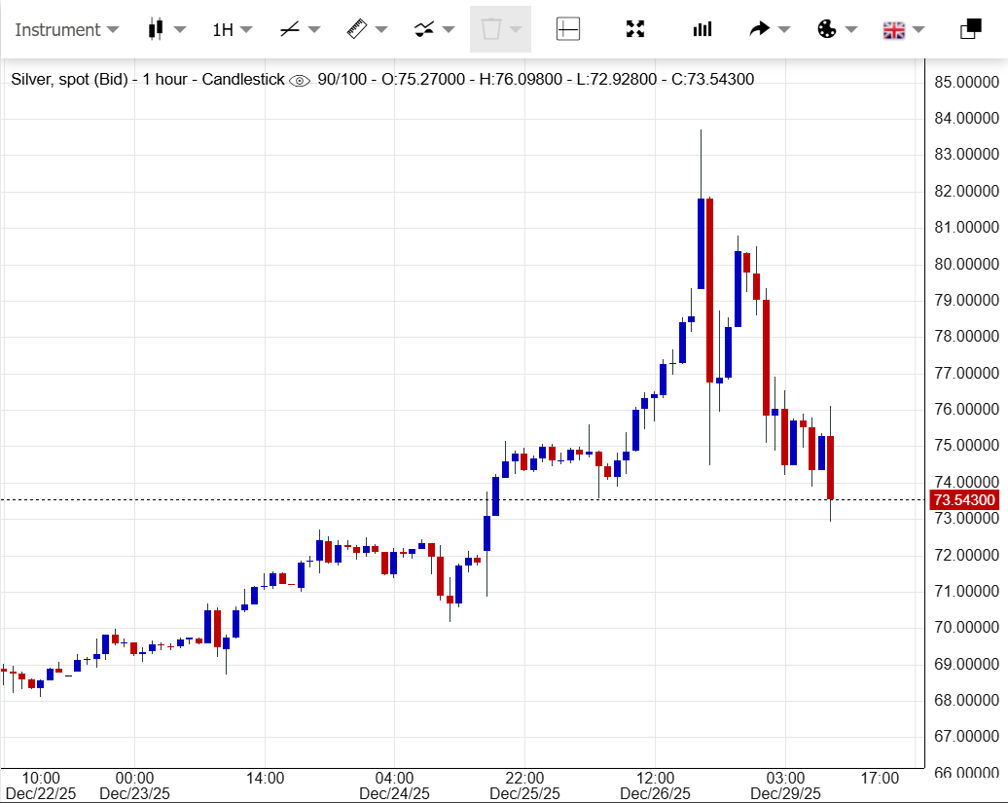Open the 1H timeframe menu
Screen dimensions: 1008x803
232,29
